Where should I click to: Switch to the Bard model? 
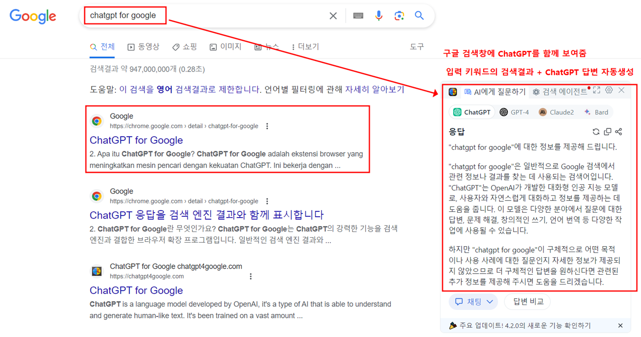(x=596, y=112)
